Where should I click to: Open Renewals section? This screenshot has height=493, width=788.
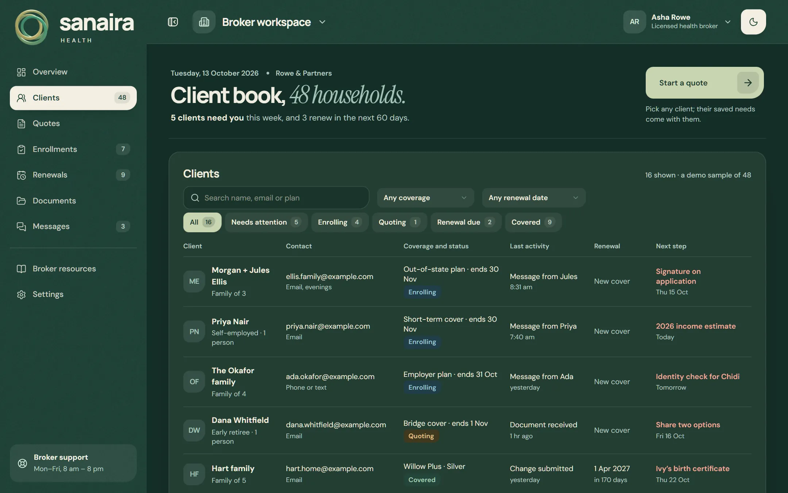73,175
